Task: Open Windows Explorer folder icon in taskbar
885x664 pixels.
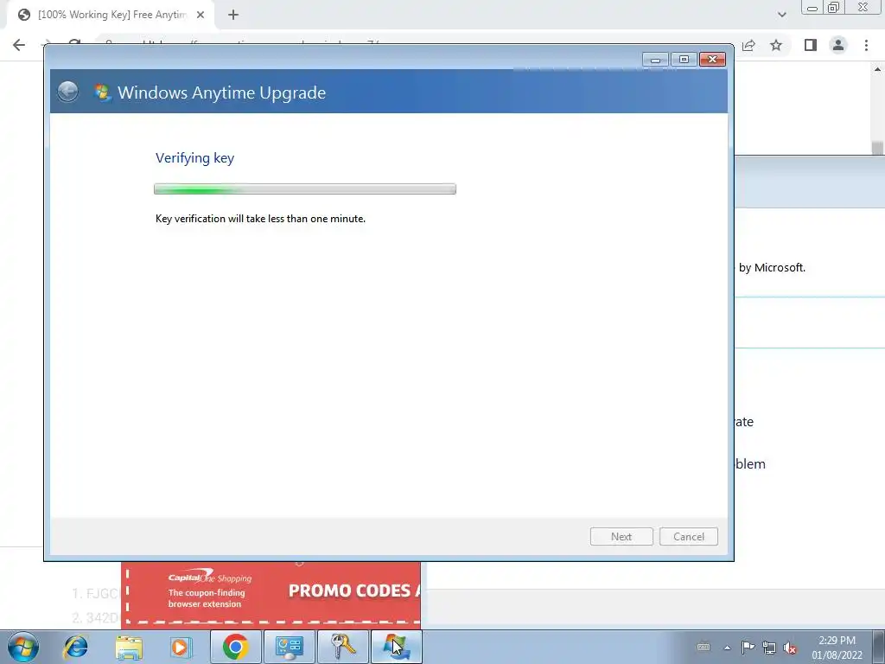Action: (130, 647)
